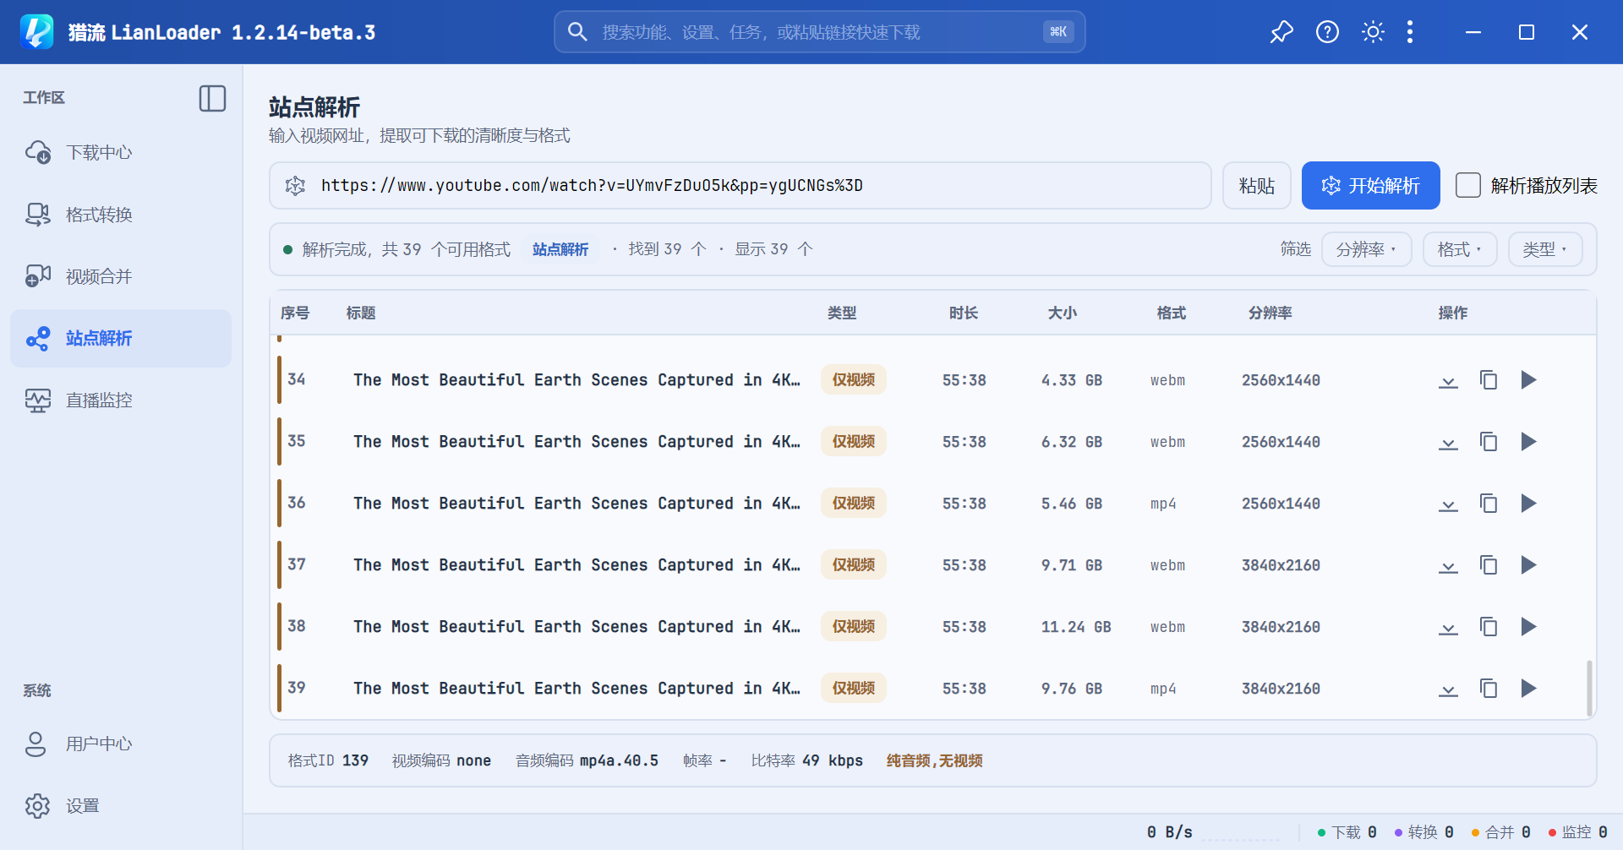Click the 转换 0 status indicator
The width and height of the screenshot is (1623, 850).
coord(1424,832)
